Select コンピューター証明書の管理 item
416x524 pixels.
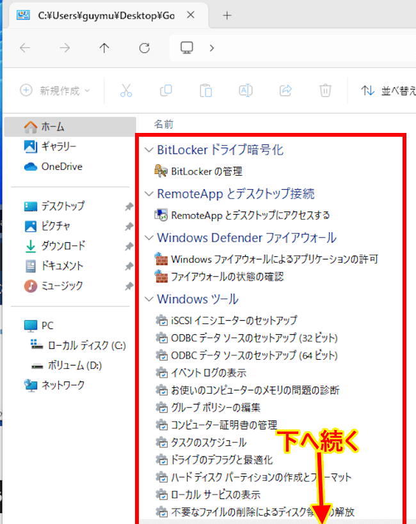pos(217,425)
